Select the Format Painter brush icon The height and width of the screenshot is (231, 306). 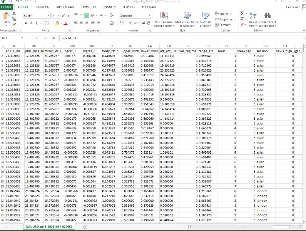coord(14,24)
